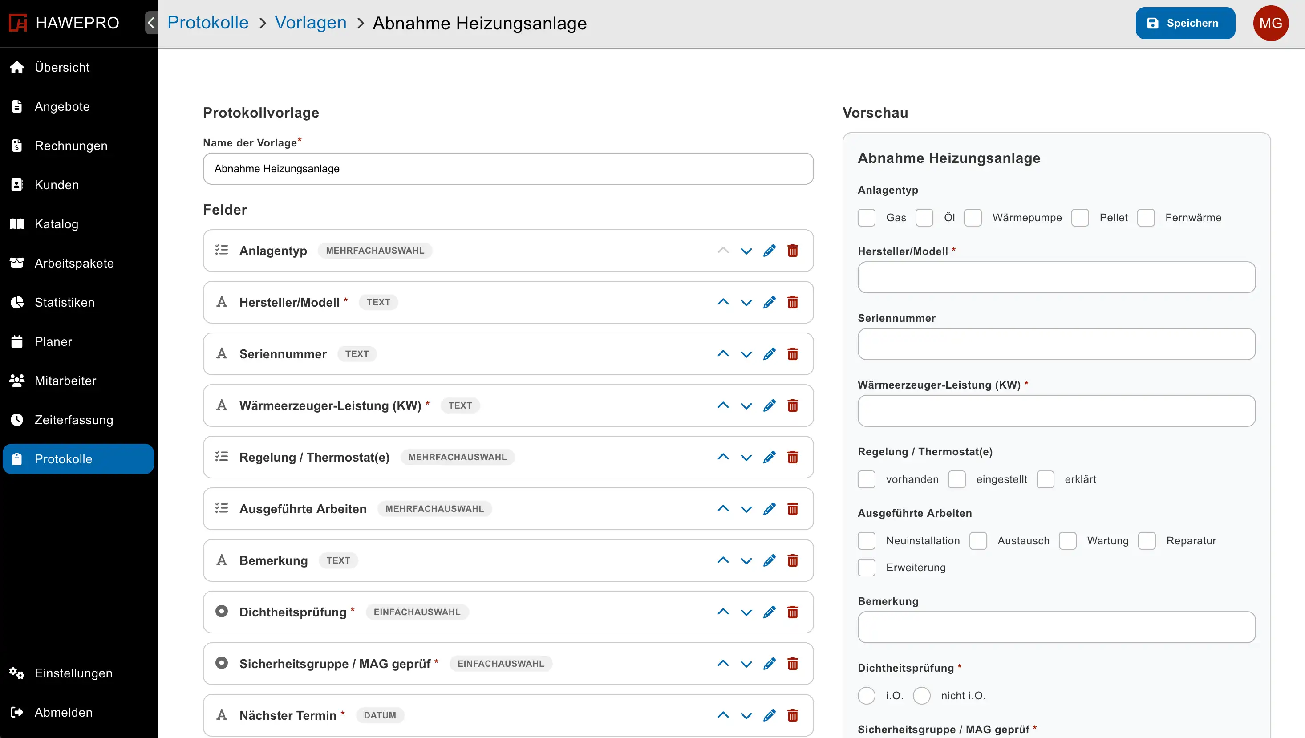
Task: Collapse the sidebar with arrow icon
Action: coord(151,23)
